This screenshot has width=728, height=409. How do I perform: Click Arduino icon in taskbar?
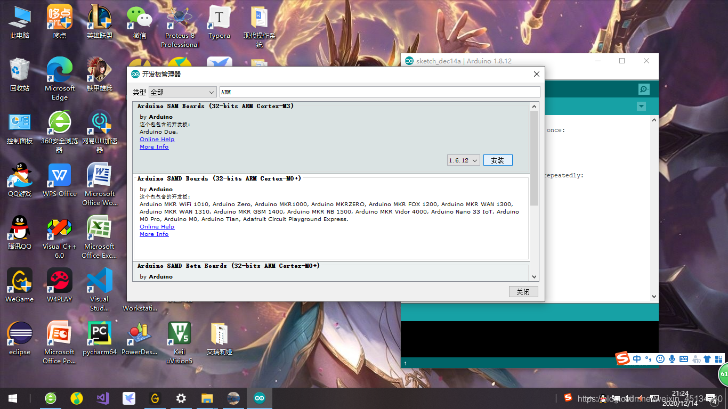pos(260,398)
